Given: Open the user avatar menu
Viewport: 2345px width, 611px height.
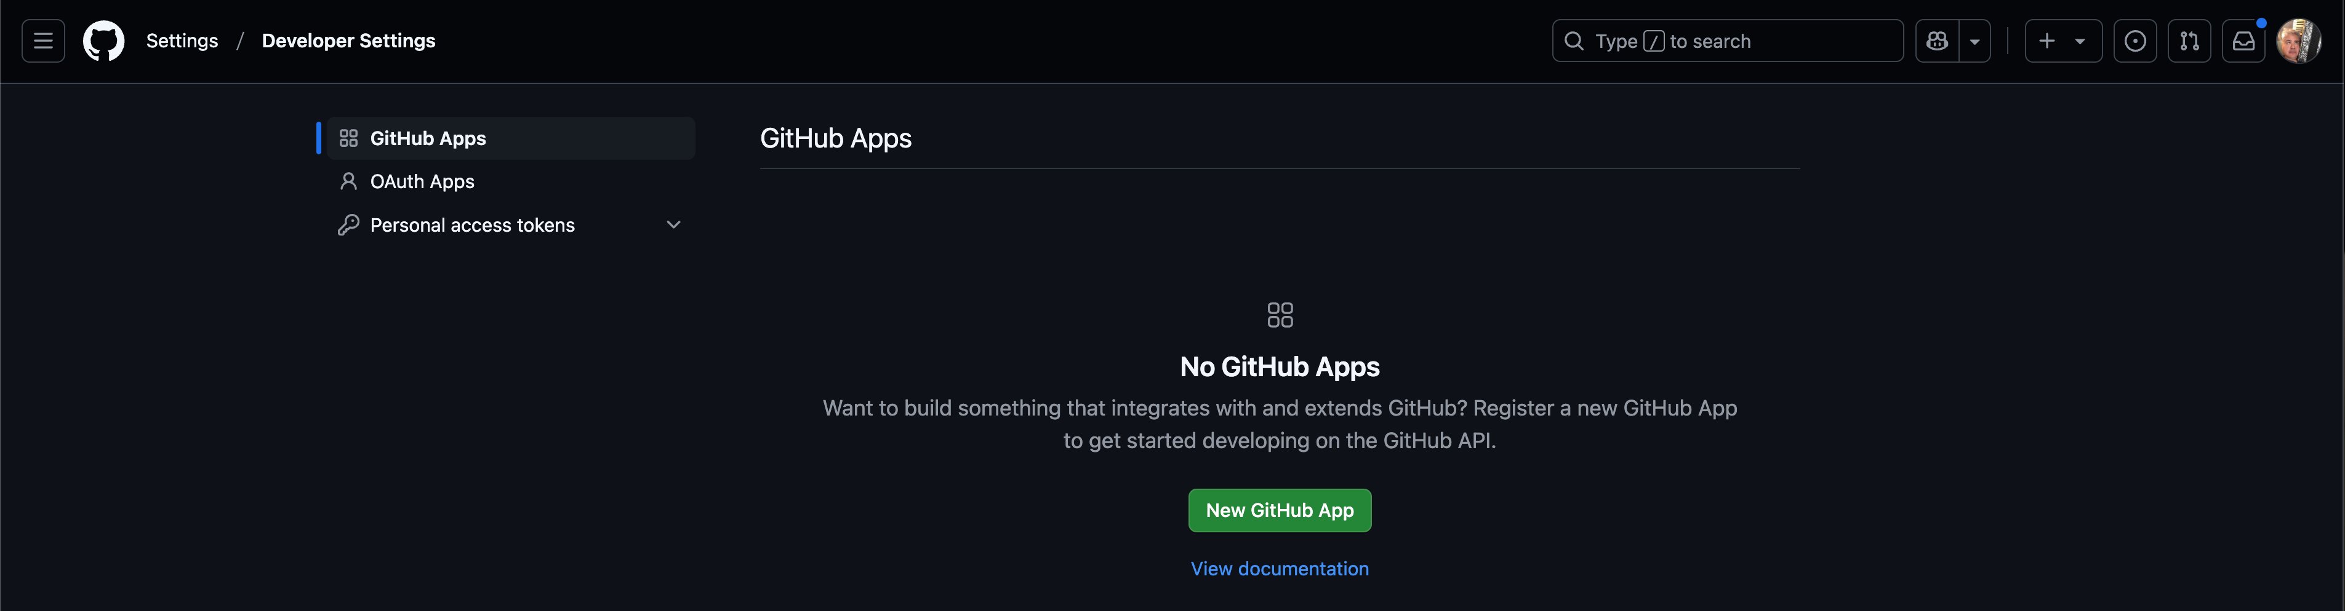Looking at the screenshot, I should click(2299, 41).
